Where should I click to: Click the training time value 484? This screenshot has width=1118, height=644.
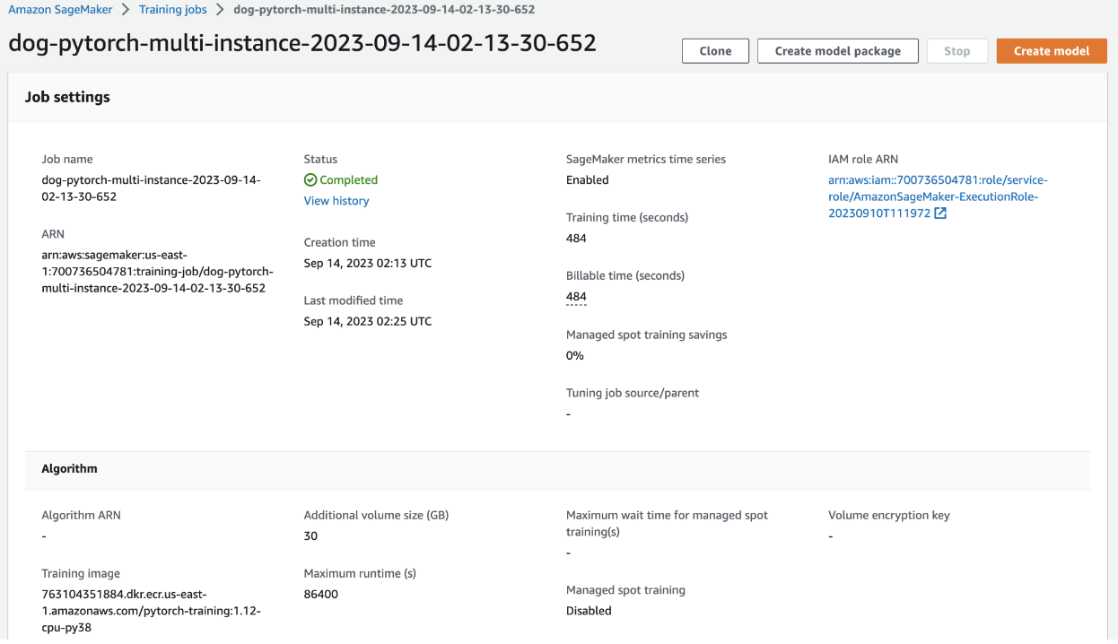(576, 239)
